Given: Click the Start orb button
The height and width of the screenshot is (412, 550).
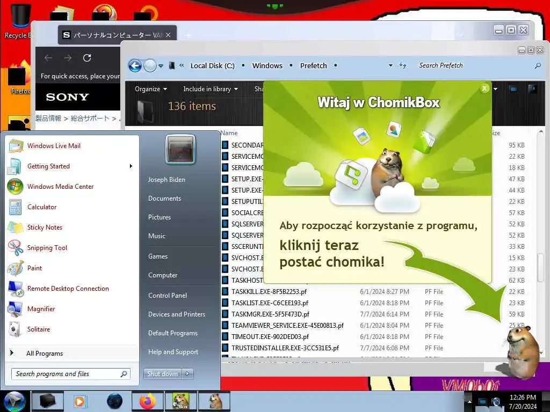Looking at the screenshot, I should [x=15, y=401].
